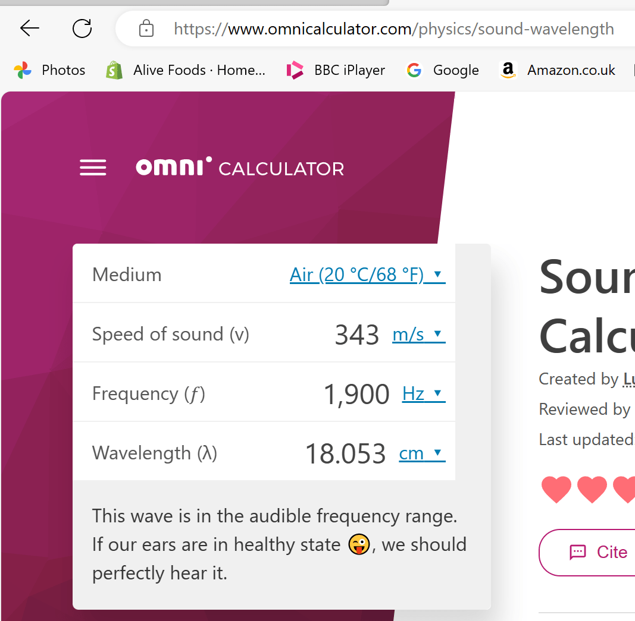Go back with the browser back arrow
Screen dimensions: 635x621
(x=30, y=29)
